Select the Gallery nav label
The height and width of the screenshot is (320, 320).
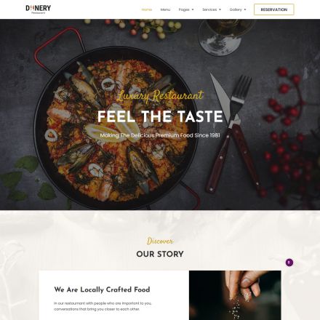point(236,9)
